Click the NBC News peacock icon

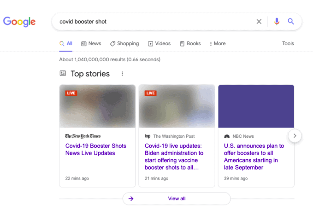coord(227,136)
